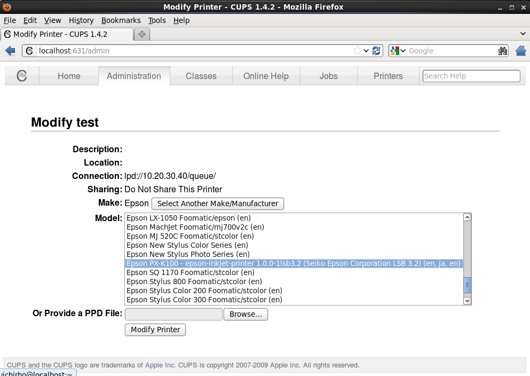Click the terminal taskbar item ichirbo@localhost
The image size is (530, 376).
tap(38, 373)
